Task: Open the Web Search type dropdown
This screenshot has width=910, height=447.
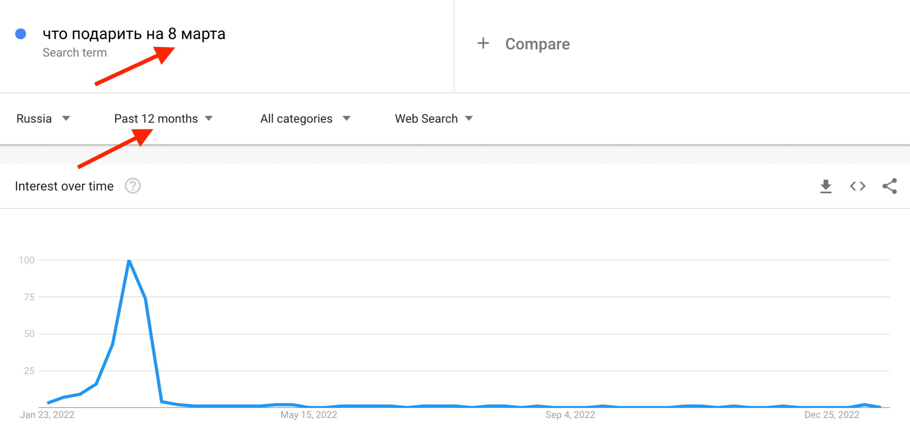Action: [434, 119]
